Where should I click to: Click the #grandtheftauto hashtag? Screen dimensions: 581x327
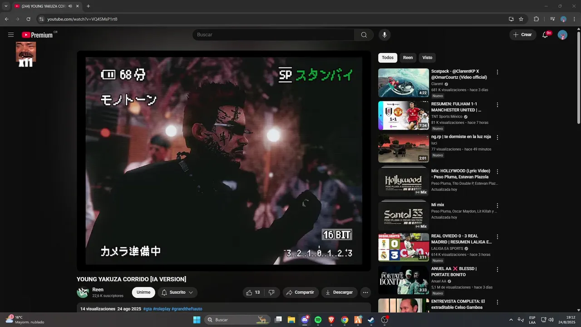[187, 309]
